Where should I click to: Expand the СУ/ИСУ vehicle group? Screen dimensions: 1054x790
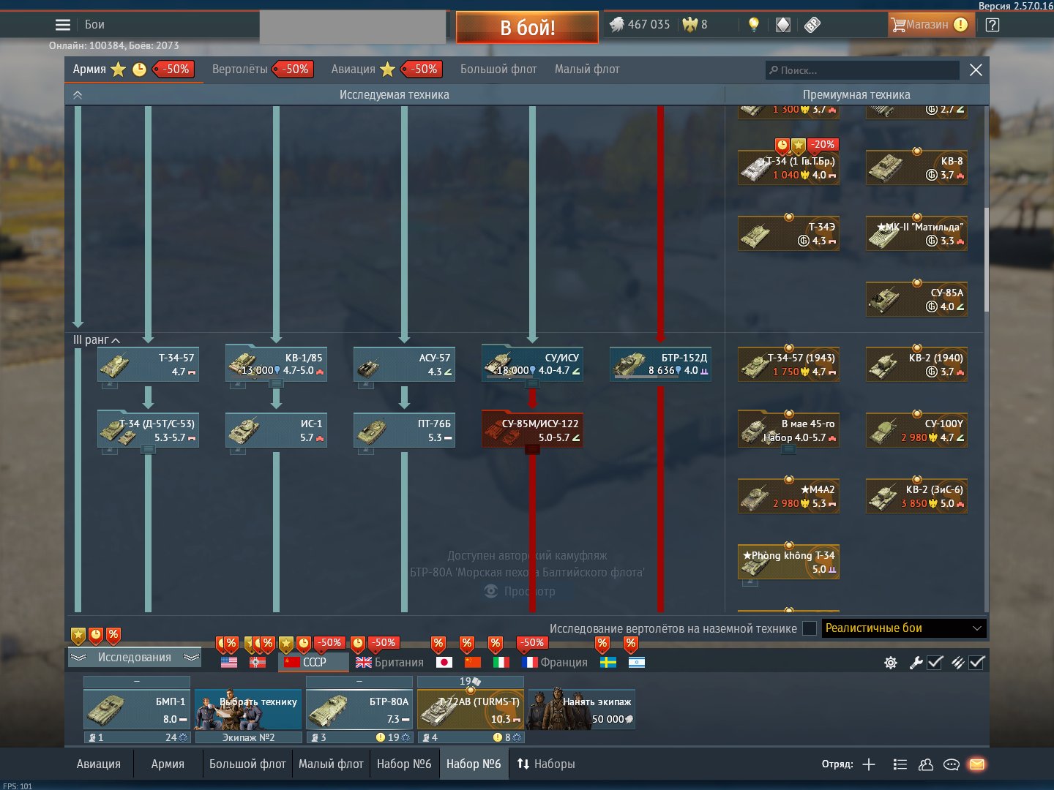[532, 383]
